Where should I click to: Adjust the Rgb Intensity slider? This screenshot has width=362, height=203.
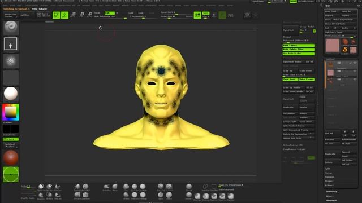coord(110,17)
